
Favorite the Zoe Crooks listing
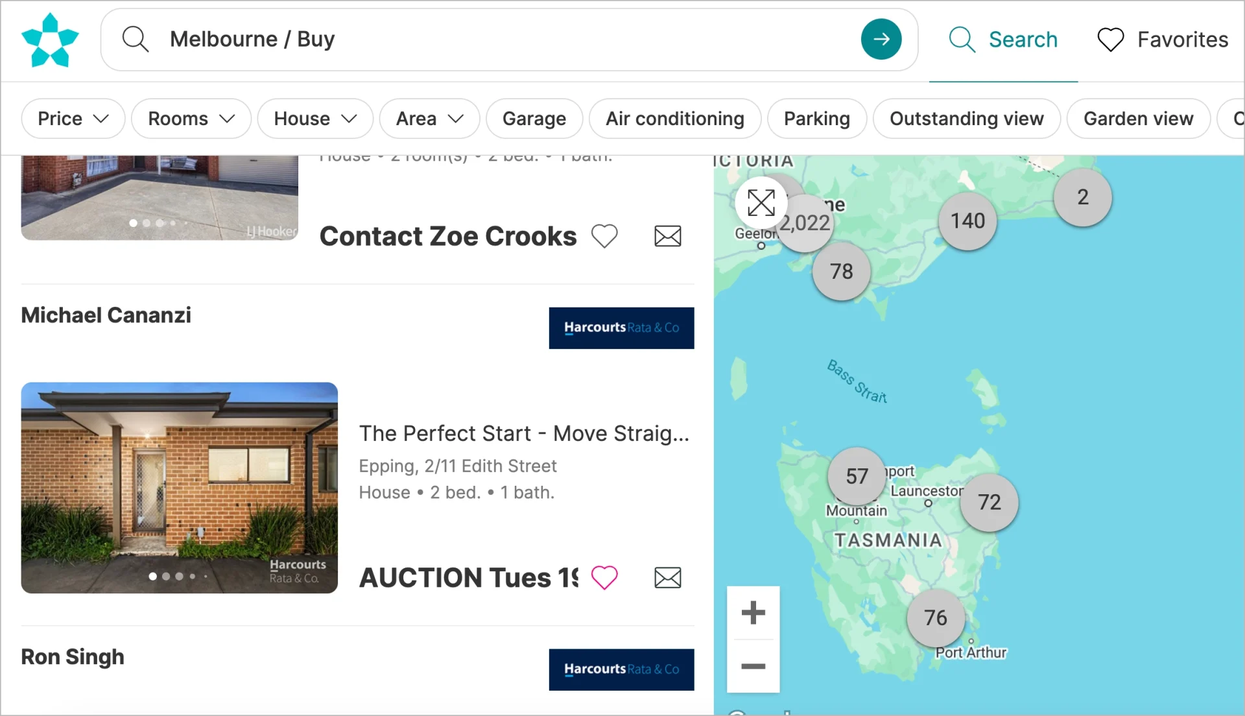pos(605,236)
